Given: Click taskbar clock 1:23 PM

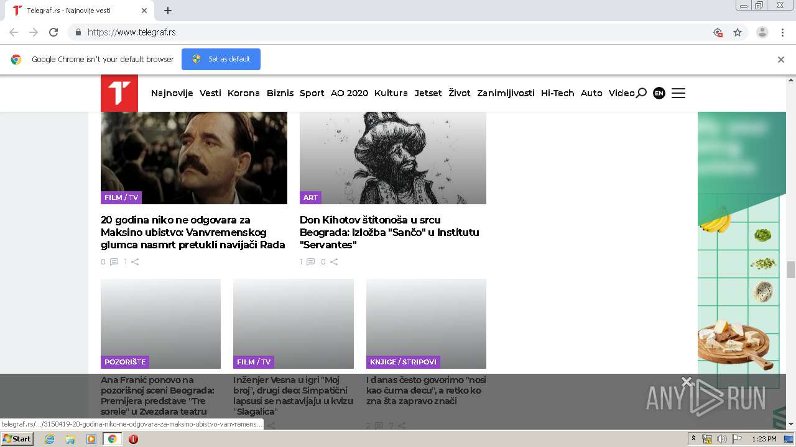Looking at the screenshot, I should pos(764,439).
